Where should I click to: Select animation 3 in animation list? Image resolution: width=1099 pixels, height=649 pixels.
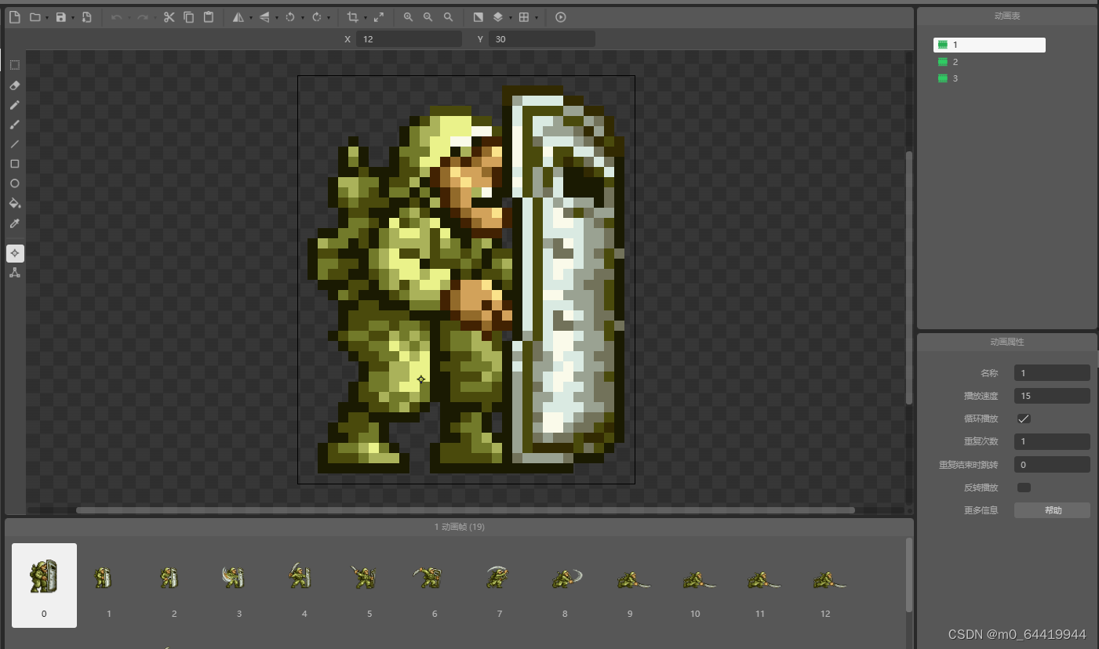tap(989, 78)
